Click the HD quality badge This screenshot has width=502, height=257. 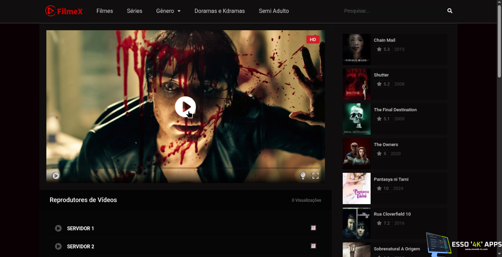point(313,40)
